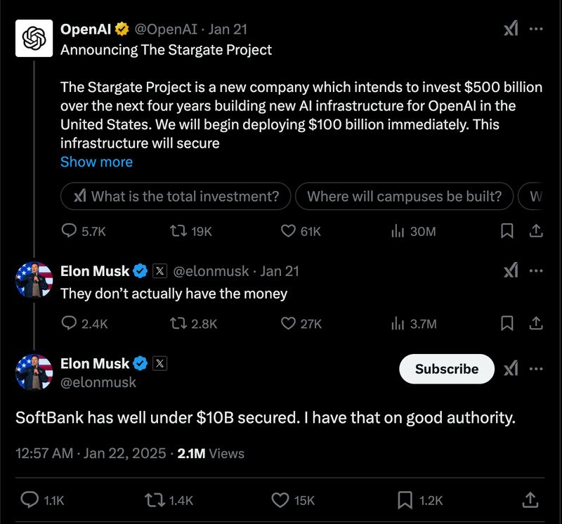This screenshot has width=562, height=524.
Task: Share the SoftBank $10B post
Action: [530, 500]
